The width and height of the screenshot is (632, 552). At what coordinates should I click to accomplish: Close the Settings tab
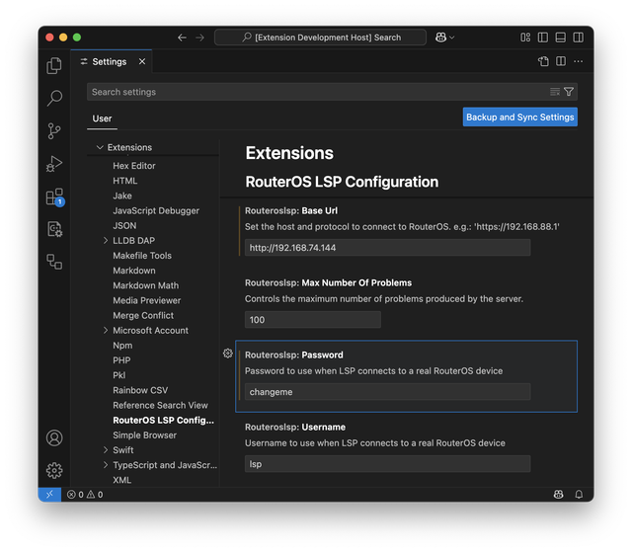(x=142, y=61)
